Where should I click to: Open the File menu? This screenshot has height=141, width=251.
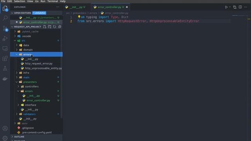point(3,1)
